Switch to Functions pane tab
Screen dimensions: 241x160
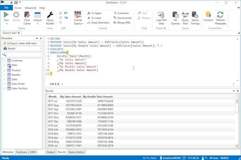click(x=22, y=152)
